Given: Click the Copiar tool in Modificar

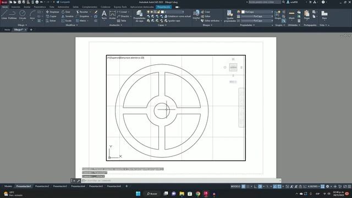Looking at the screenshot, I should pos(51,16).
